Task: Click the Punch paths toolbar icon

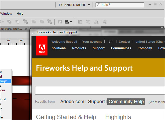Action: click(x=17, y=22)
